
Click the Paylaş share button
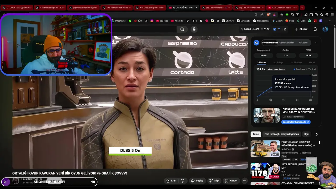click(197, 181)
